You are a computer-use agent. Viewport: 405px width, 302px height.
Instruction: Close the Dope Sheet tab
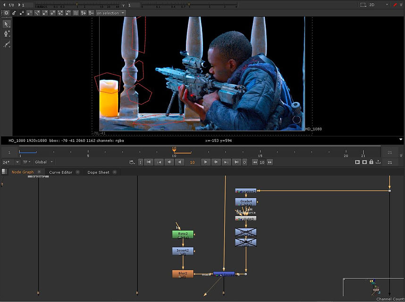tap(115, 172)
